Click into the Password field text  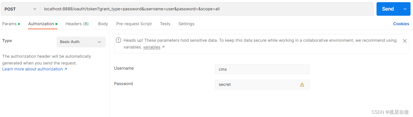256,84
